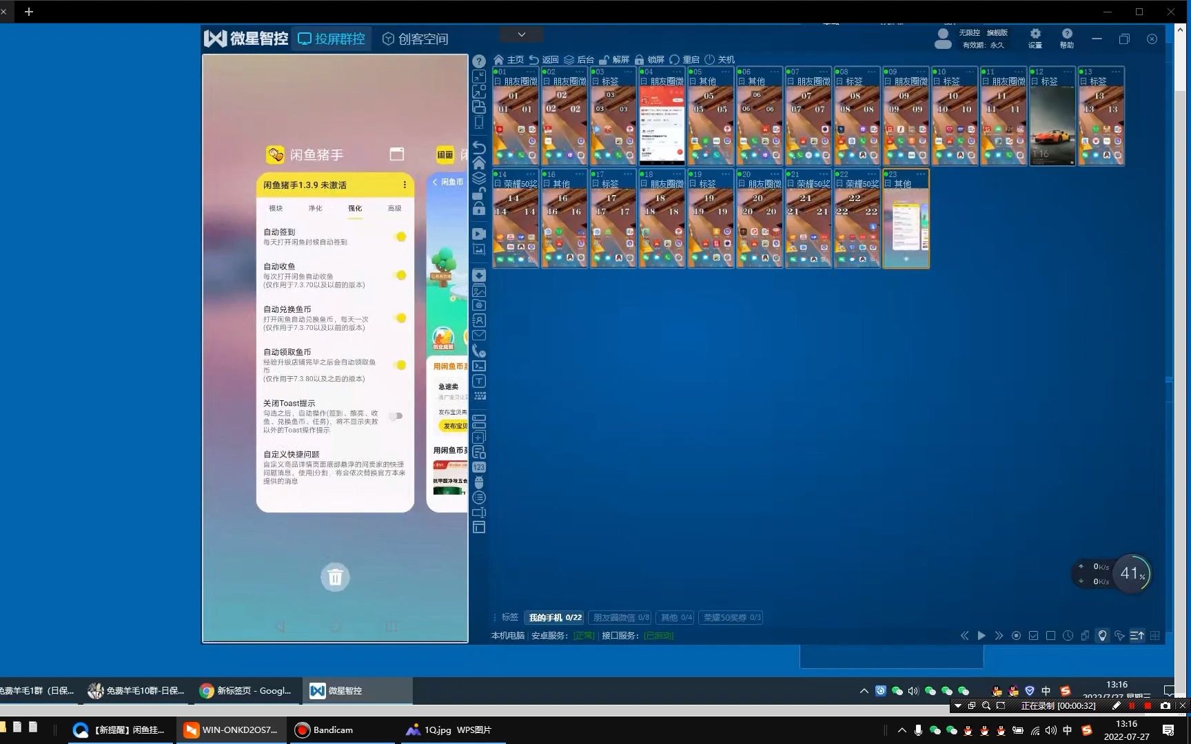This screenshot has height=744, width=1191.
Task: Toggle the 自动收鱼 switch
Action: pyautogui.click(x=399, y=276)
